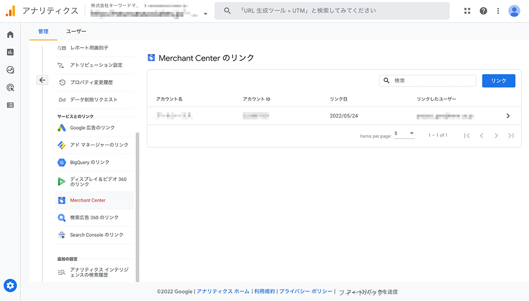Screen dimensions: 529x301
Task: Click the magnifier icon in top search bar
Action: pyautogui.click(x=227, y=11)
